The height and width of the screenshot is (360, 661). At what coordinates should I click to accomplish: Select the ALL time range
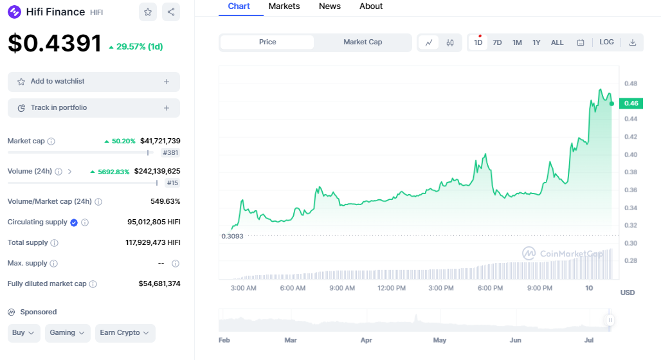click(x=557, y=42)
